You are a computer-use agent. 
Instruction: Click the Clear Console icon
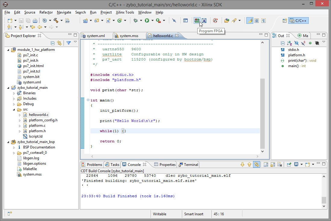click(280, 164)
